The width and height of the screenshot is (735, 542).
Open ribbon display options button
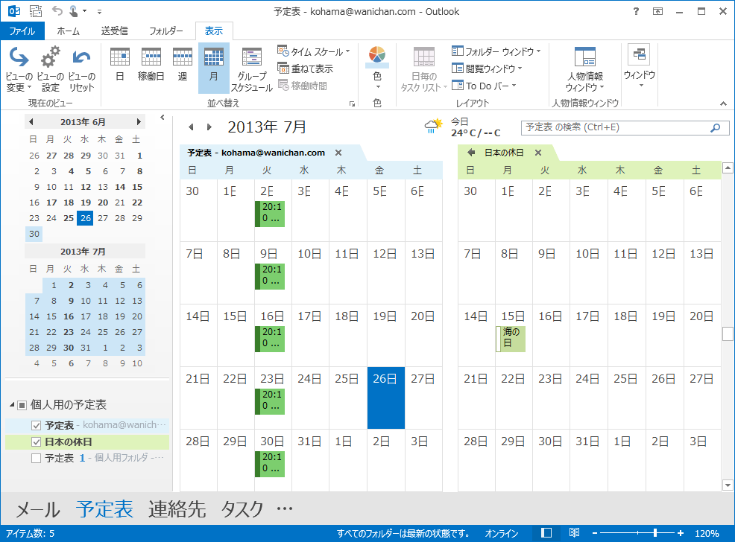(x=657, y=11)
